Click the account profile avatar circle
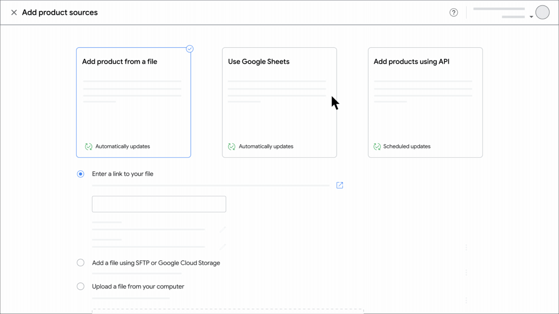The width and height of the screenshot is (559, 314). click(542, 13)
